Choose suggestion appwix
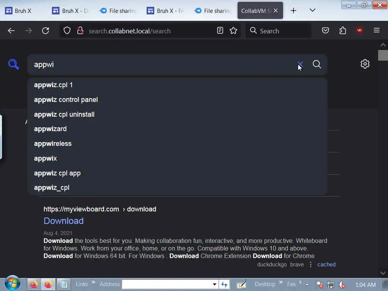 (x=177, y=158)
